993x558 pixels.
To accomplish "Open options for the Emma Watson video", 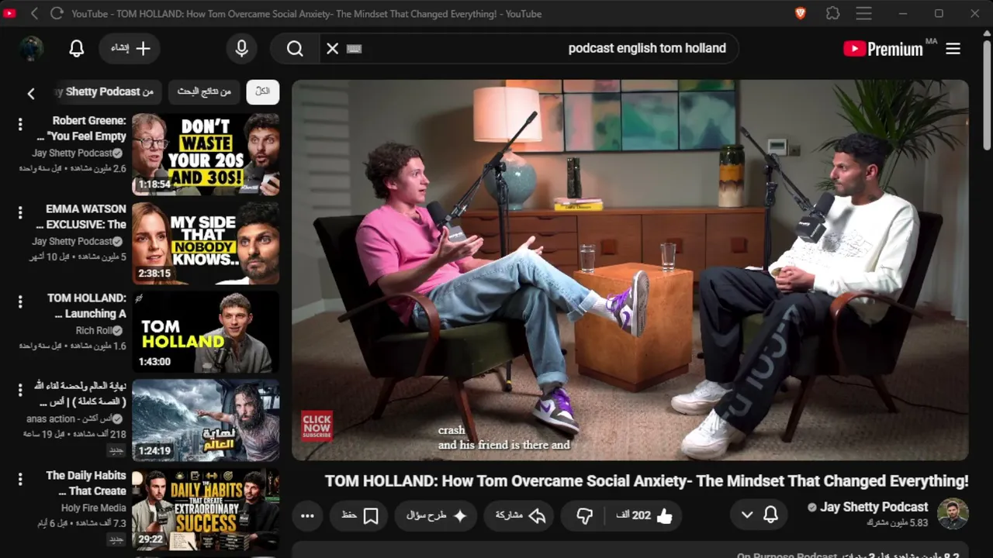I will point(20,212).
